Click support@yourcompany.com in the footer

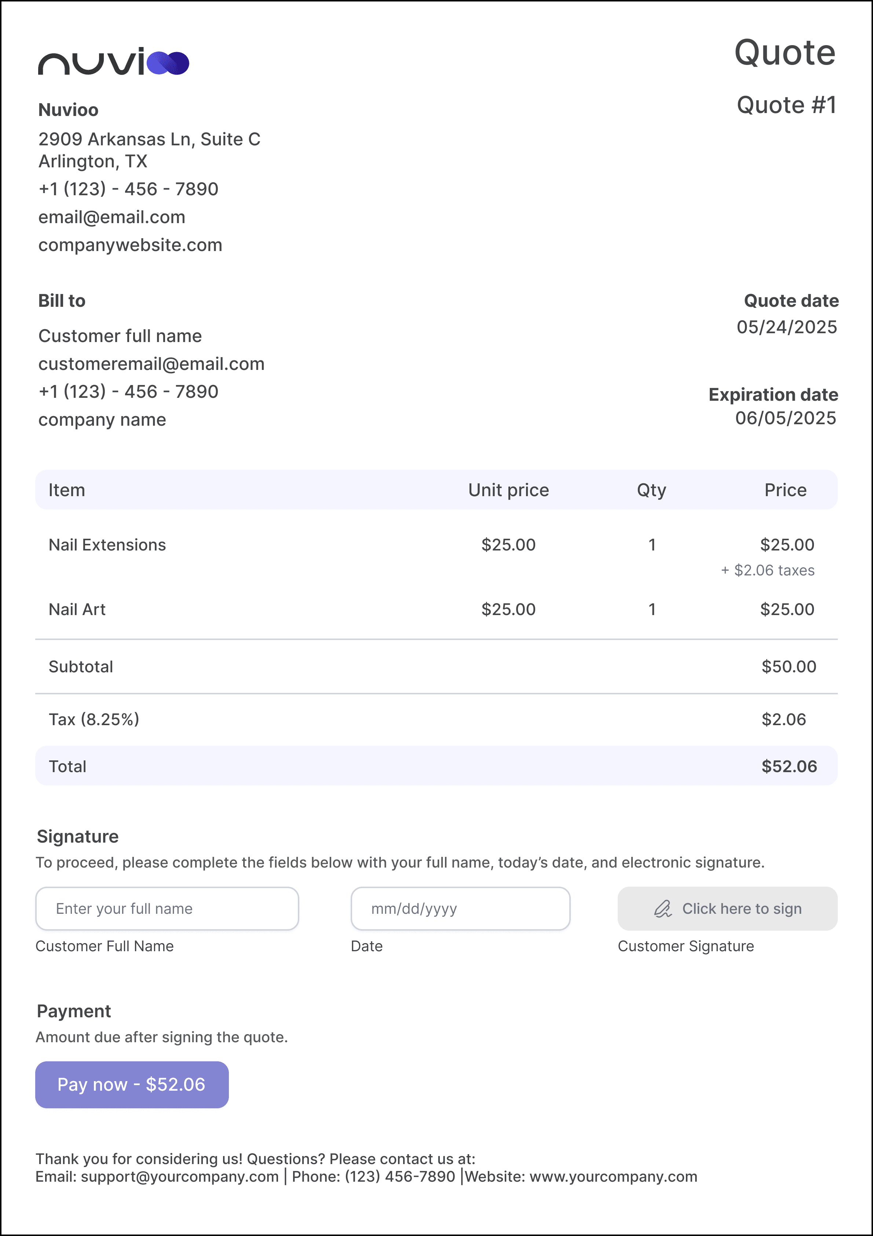click(180, 1176)
